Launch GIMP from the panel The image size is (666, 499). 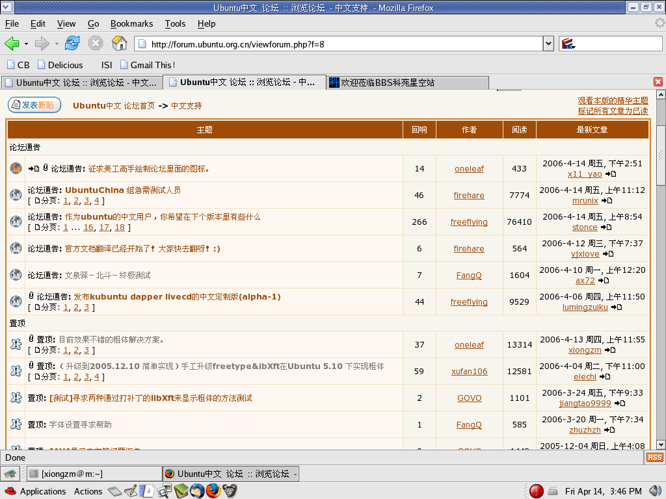click(230, 491)
